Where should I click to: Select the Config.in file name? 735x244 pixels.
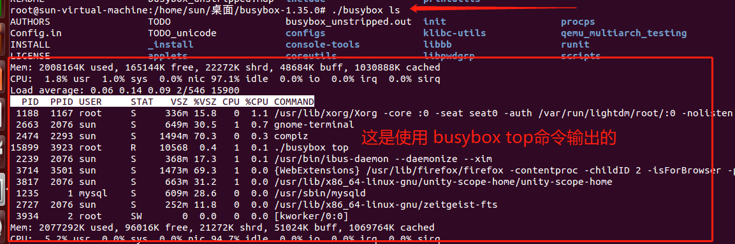pyautogui.click(x=36, y=33)
